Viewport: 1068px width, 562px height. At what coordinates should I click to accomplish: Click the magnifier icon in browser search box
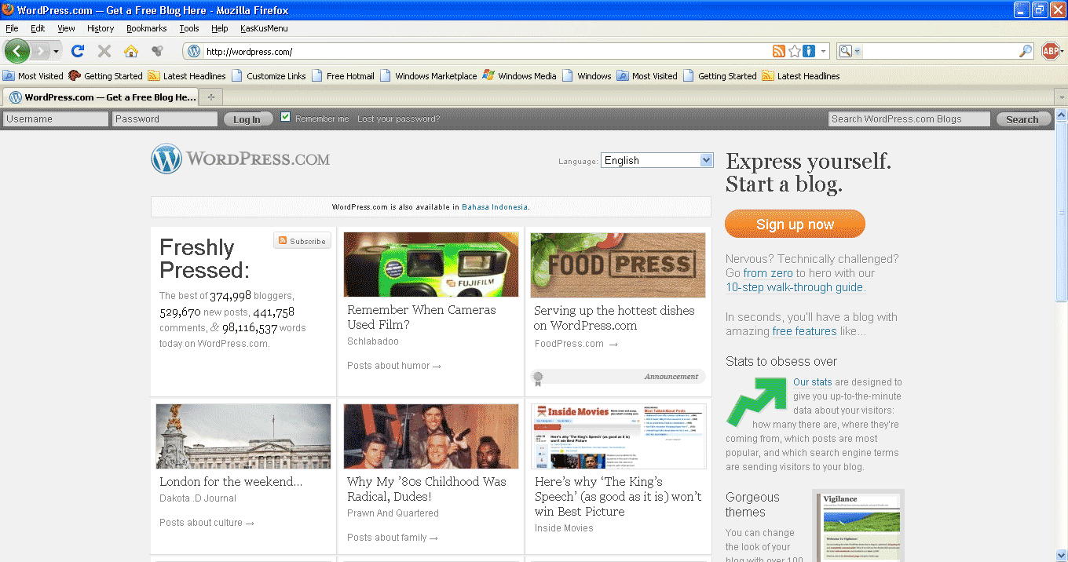pyautogui.click(x=1026, y=51)
